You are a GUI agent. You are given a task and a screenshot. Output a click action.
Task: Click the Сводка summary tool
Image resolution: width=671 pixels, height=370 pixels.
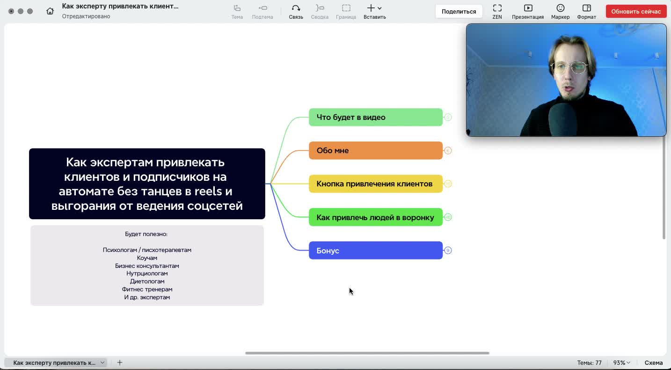pos(320,11)
